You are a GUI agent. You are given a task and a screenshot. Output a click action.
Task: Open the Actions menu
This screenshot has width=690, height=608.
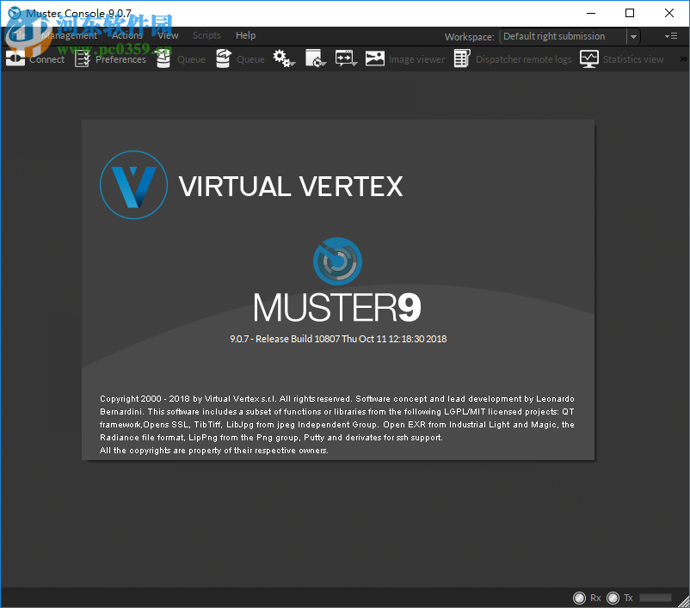[x=126, y=35]
